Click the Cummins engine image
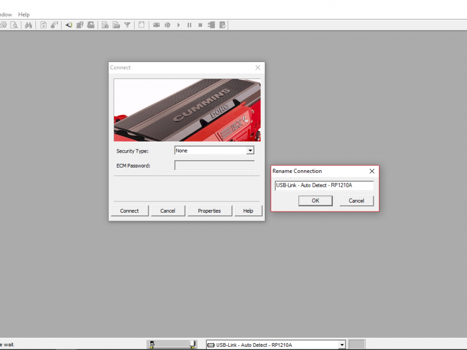Image resolution: width=467 pixels, height=350 pixels. pyautogui.click(x=187, y=110)
